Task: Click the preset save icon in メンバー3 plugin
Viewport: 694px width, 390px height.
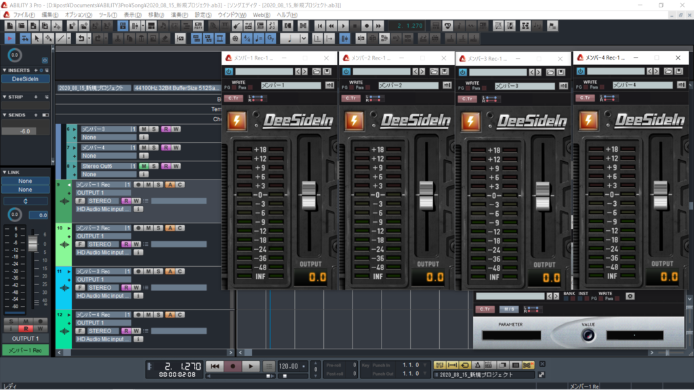Action: click(x=560, y=72)
